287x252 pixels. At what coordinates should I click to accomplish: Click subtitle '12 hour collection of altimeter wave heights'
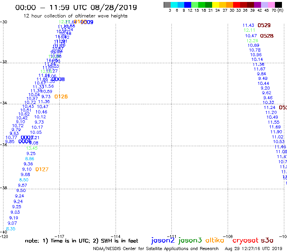(75, 16)
